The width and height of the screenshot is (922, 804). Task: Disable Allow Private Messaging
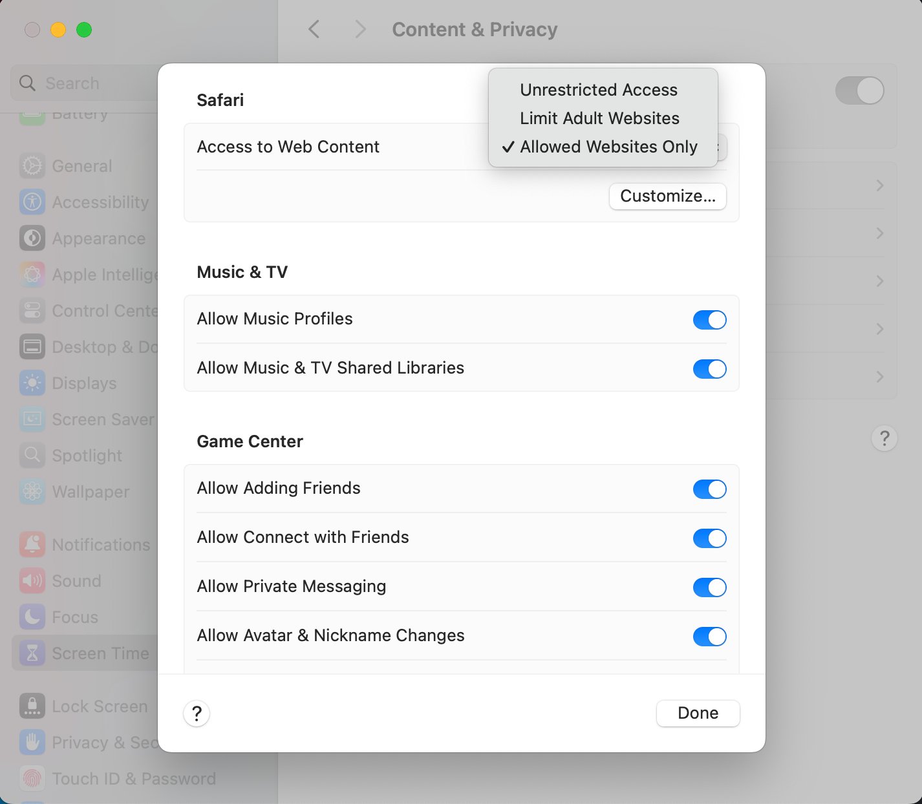coord(709,587)
